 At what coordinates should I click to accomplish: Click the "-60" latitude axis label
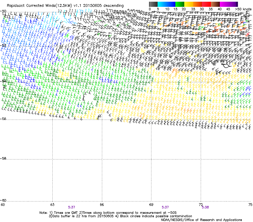(x=3, y=200)
